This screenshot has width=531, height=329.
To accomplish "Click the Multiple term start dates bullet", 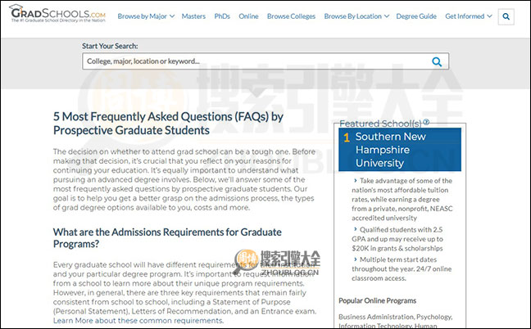I will [x=402, y=268].
